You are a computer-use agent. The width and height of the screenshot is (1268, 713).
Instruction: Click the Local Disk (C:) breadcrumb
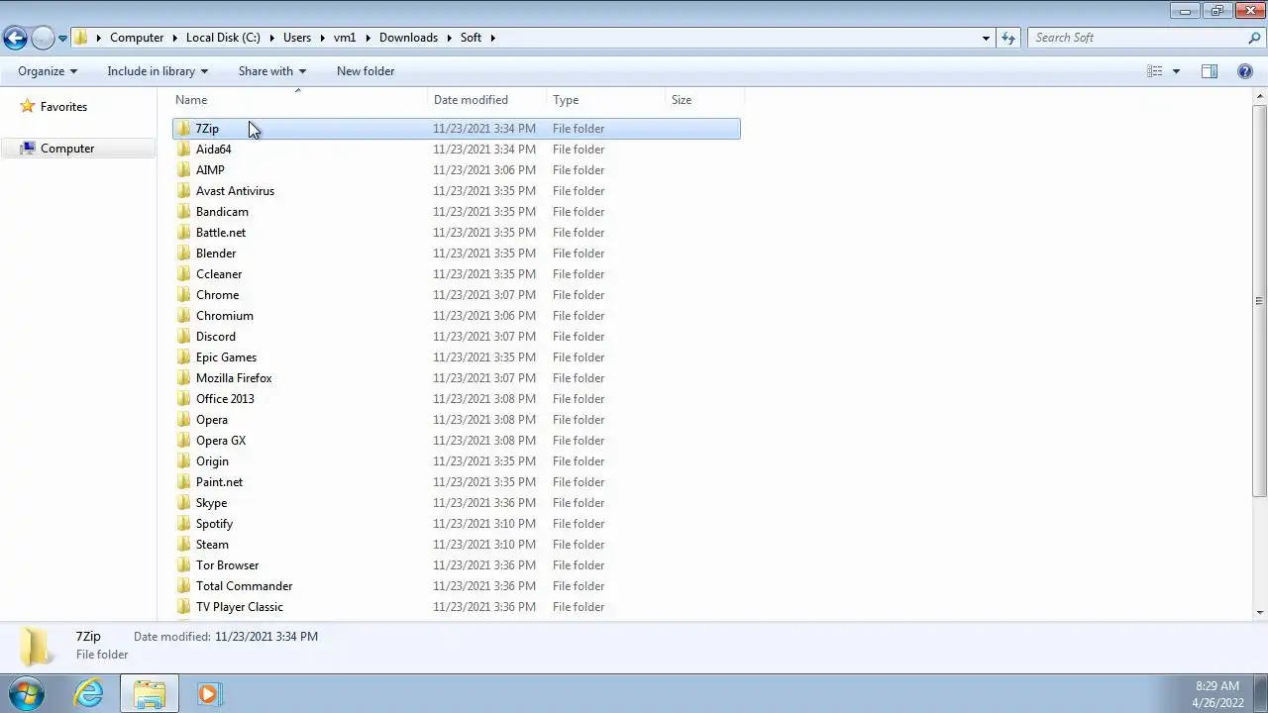223,38
